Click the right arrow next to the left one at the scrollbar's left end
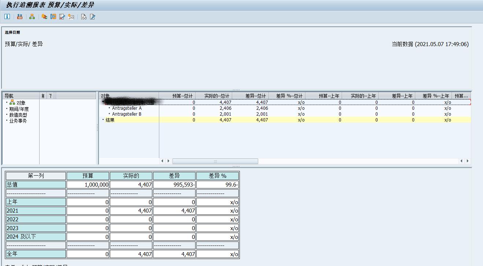Screen dimensions: 483x266 168,161
